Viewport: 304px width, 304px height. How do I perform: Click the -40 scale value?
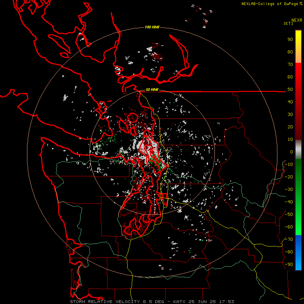tap(289, 202)
